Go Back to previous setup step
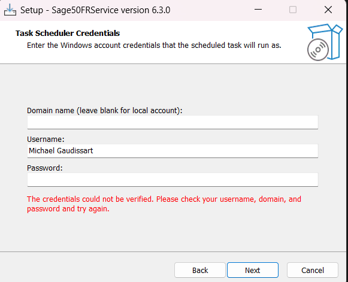This screenshot has height=282, width=348. point(200,270)
